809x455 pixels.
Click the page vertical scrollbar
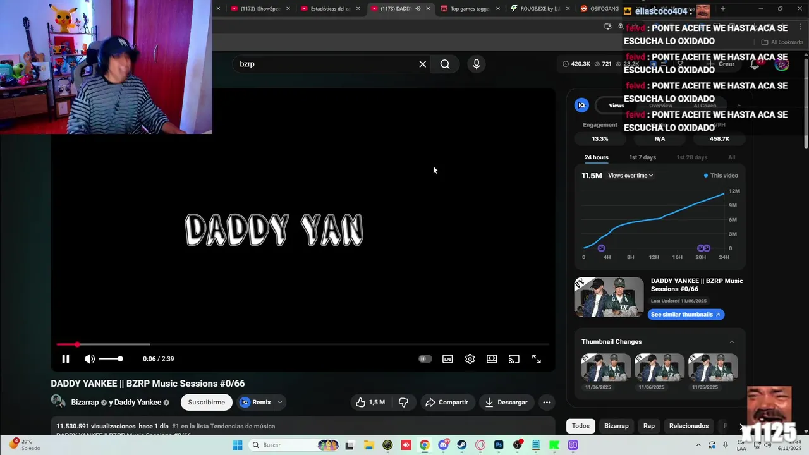(806, 104)
